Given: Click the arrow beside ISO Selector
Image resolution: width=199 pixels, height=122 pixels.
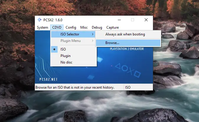Looking at the screenshot, I should click(93, 34).
